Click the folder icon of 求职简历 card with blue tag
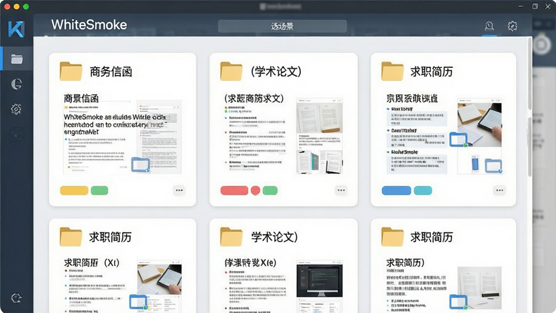Image resolution: width=556 pixels, height=313 pixels. 392,71
